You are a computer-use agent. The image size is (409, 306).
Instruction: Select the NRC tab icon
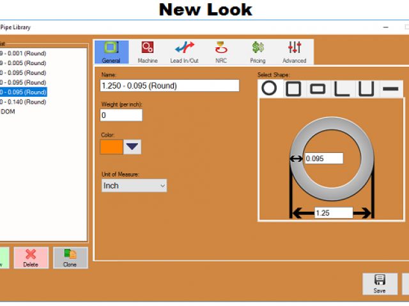pos(221,52)
